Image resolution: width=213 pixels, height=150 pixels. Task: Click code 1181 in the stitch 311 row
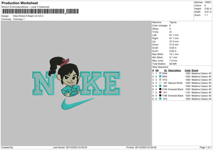coord(188,92)
